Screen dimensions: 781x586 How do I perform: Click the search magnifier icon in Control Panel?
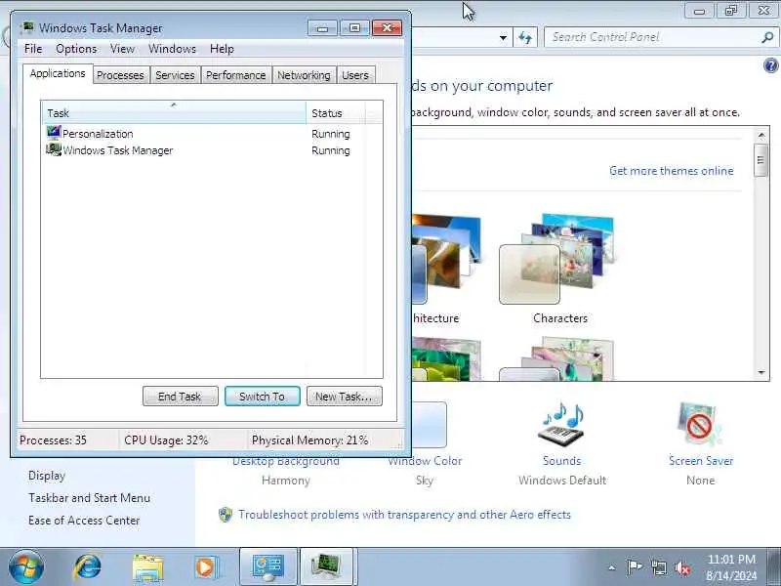pos(767,37)
